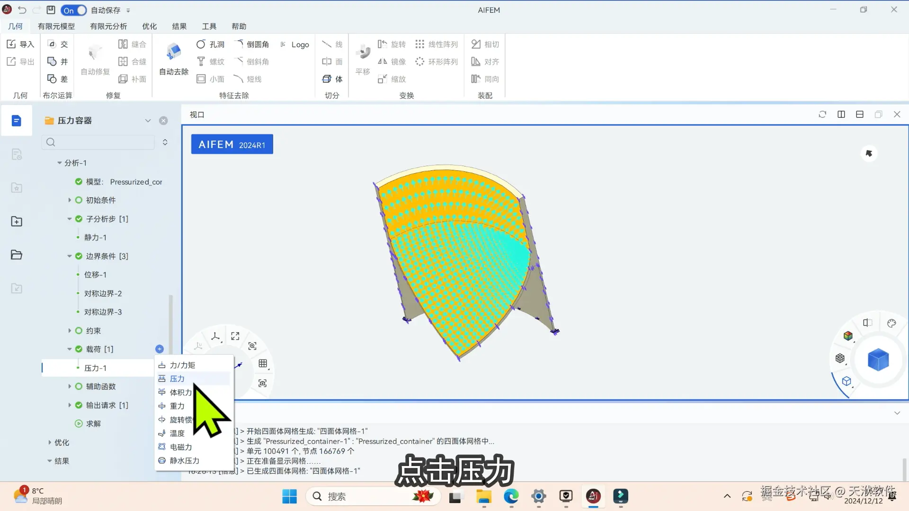Open the Windows Start menu

[289, 496]
